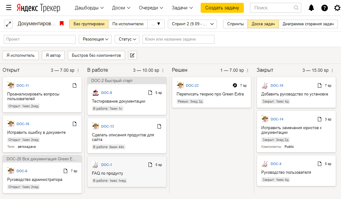Expand the board to full screen
The height and width of the screenshot is (199, 341).
[8, 24]
